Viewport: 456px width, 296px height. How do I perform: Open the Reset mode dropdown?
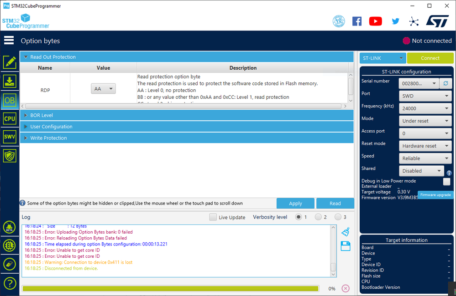[x=425, y=146]
